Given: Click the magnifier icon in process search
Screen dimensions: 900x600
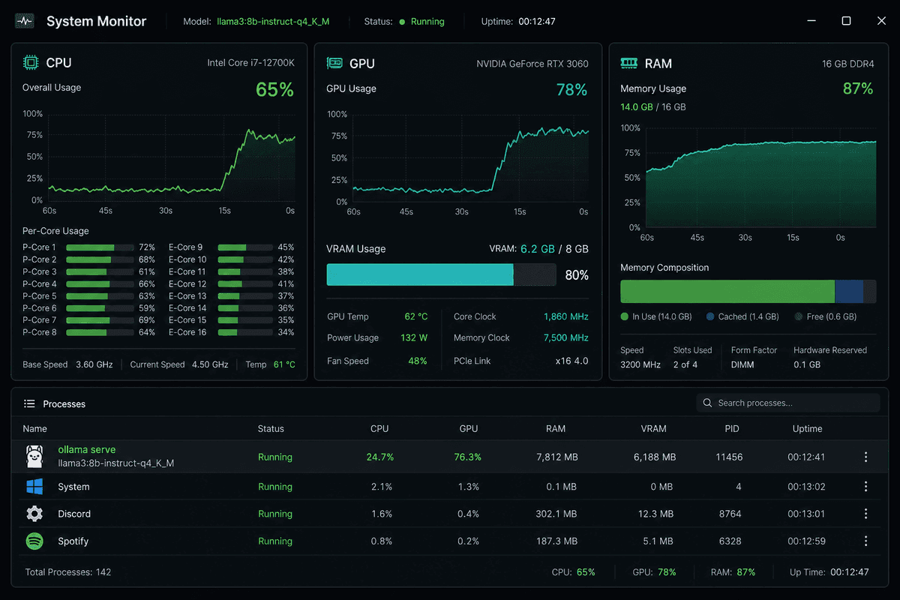Looking at the screenshot, I should 707,403.
